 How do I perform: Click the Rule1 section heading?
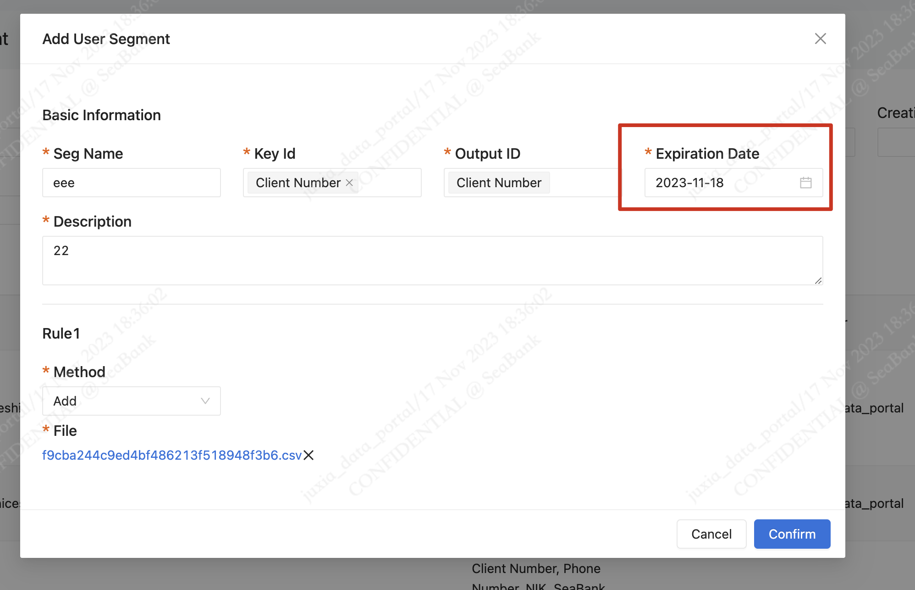click(61, 334)
